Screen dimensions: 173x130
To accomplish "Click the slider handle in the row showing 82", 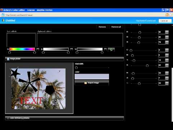I will (x=139, y=38).
